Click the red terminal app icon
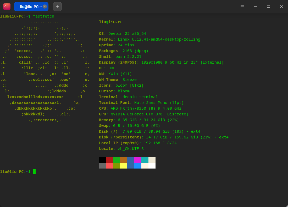 point(7,7)
